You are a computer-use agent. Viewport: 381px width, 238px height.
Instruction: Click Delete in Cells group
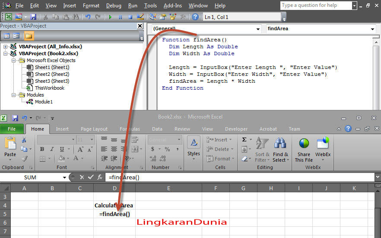pyautogui.click(x=220, y=149)
